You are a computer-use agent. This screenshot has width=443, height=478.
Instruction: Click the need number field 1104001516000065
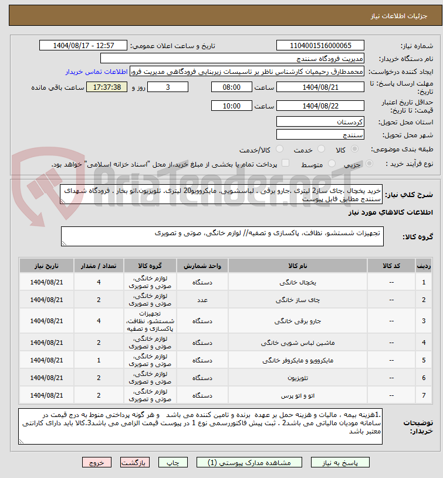[320, 45]
